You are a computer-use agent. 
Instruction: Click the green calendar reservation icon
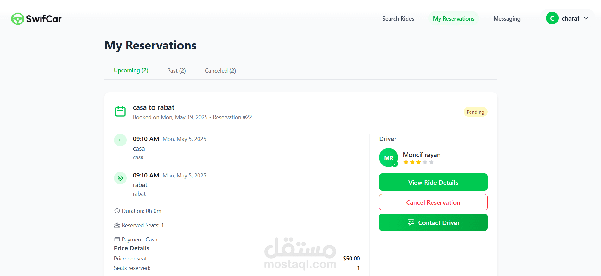point(120,111)
